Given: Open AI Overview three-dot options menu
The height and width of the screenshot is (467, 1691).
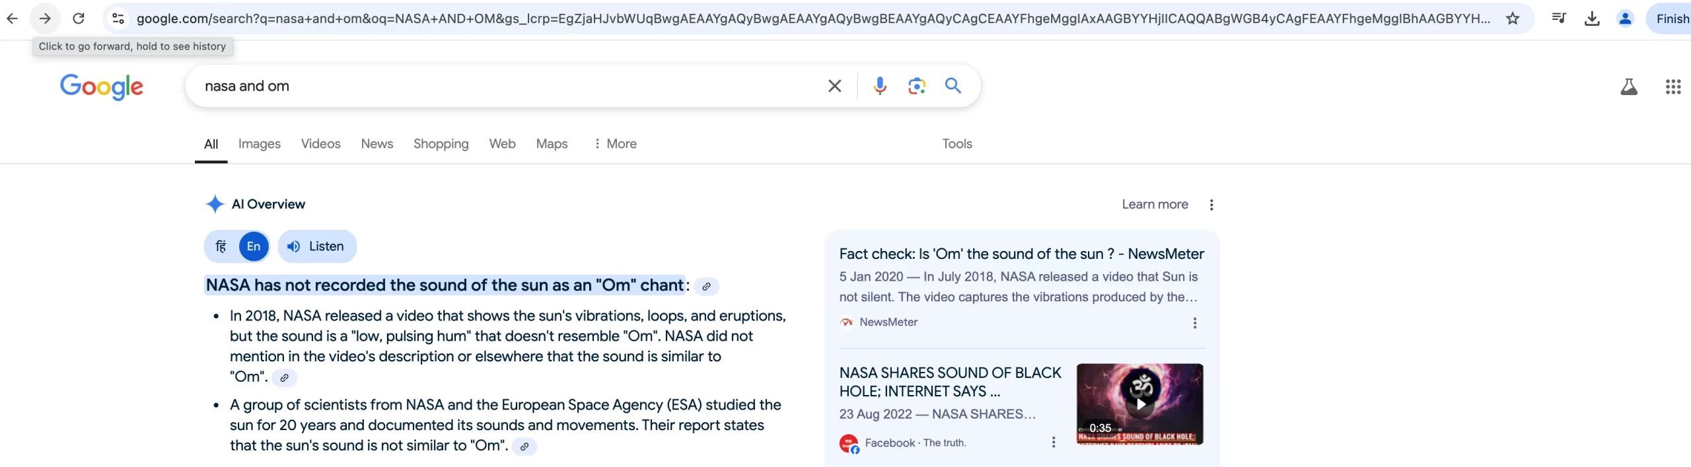Looking at the screenshot, I should click(1211, 205).
